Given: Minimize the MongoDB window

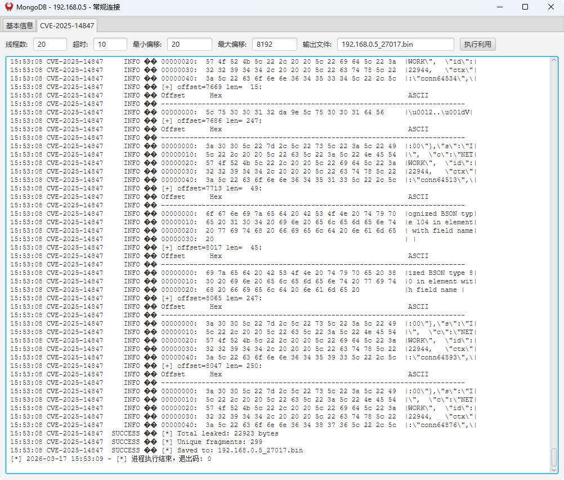Looking at the screenshot, I should coord(500,7).
